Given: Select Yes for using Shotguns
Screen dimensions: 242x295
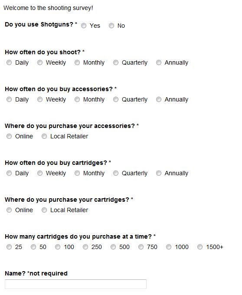Looking at the screenshot, I should [x=84, y=26].
